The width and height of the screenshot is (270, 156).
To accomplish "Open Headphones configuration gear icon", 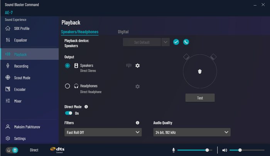I will 137,86.
